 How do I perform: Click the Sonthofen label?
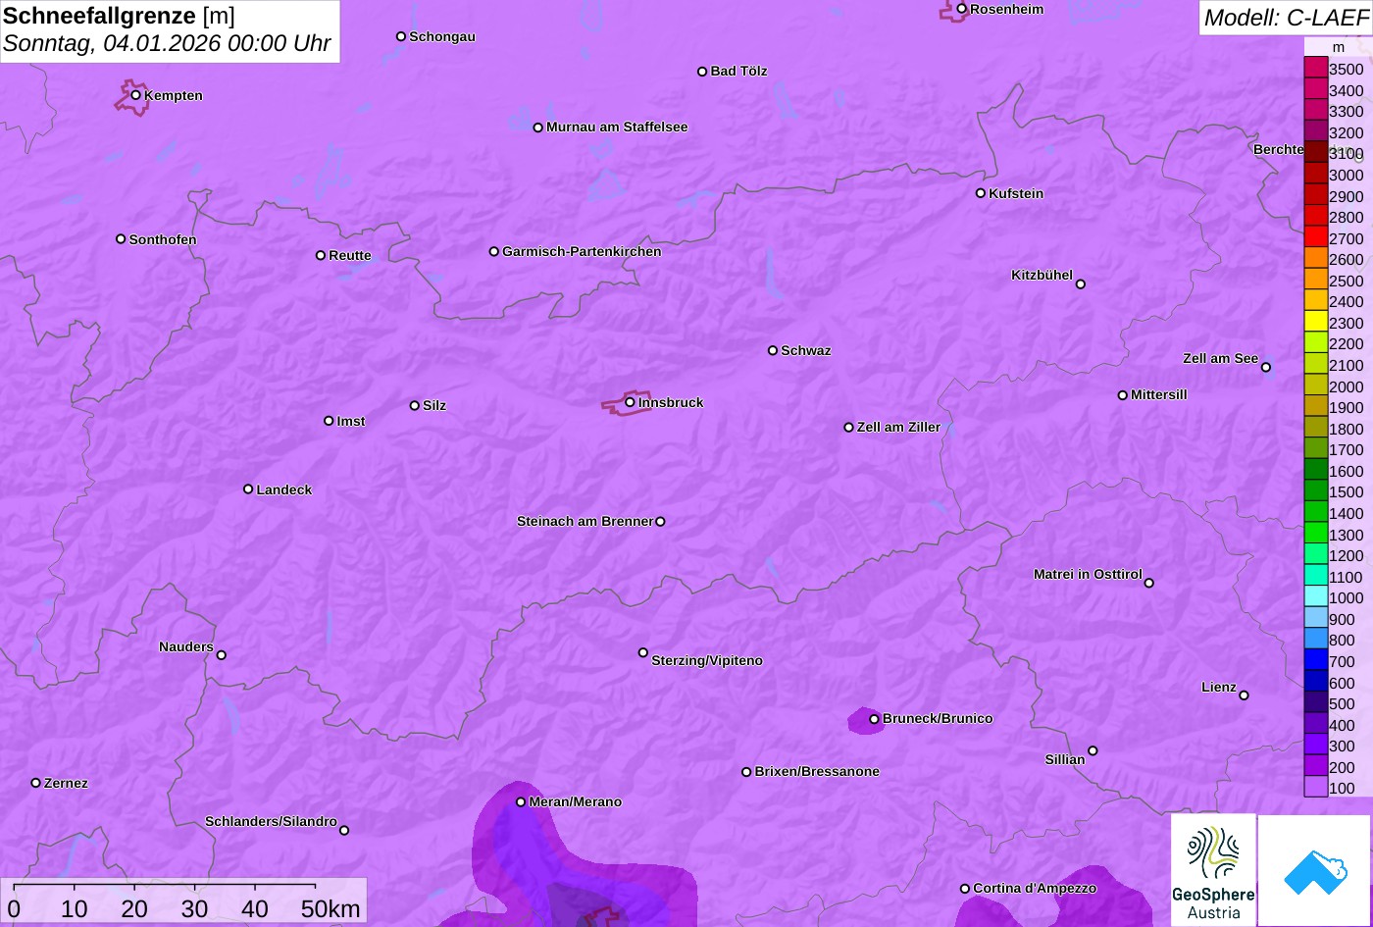click(x=163, y=239)
